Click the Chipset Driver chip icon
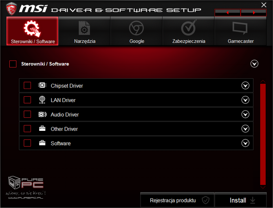 click(42, 85)
